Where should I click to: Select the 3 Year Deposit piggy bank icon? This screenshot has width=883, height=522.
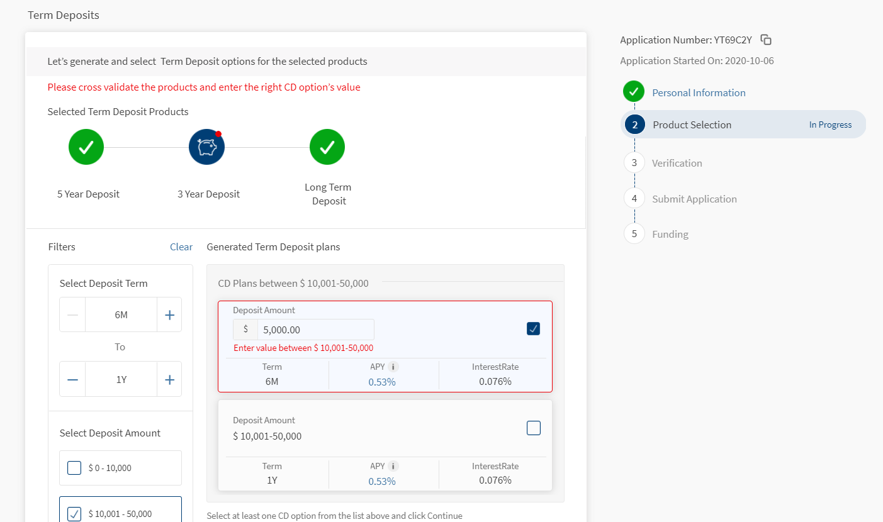click(x=206, y=147)
